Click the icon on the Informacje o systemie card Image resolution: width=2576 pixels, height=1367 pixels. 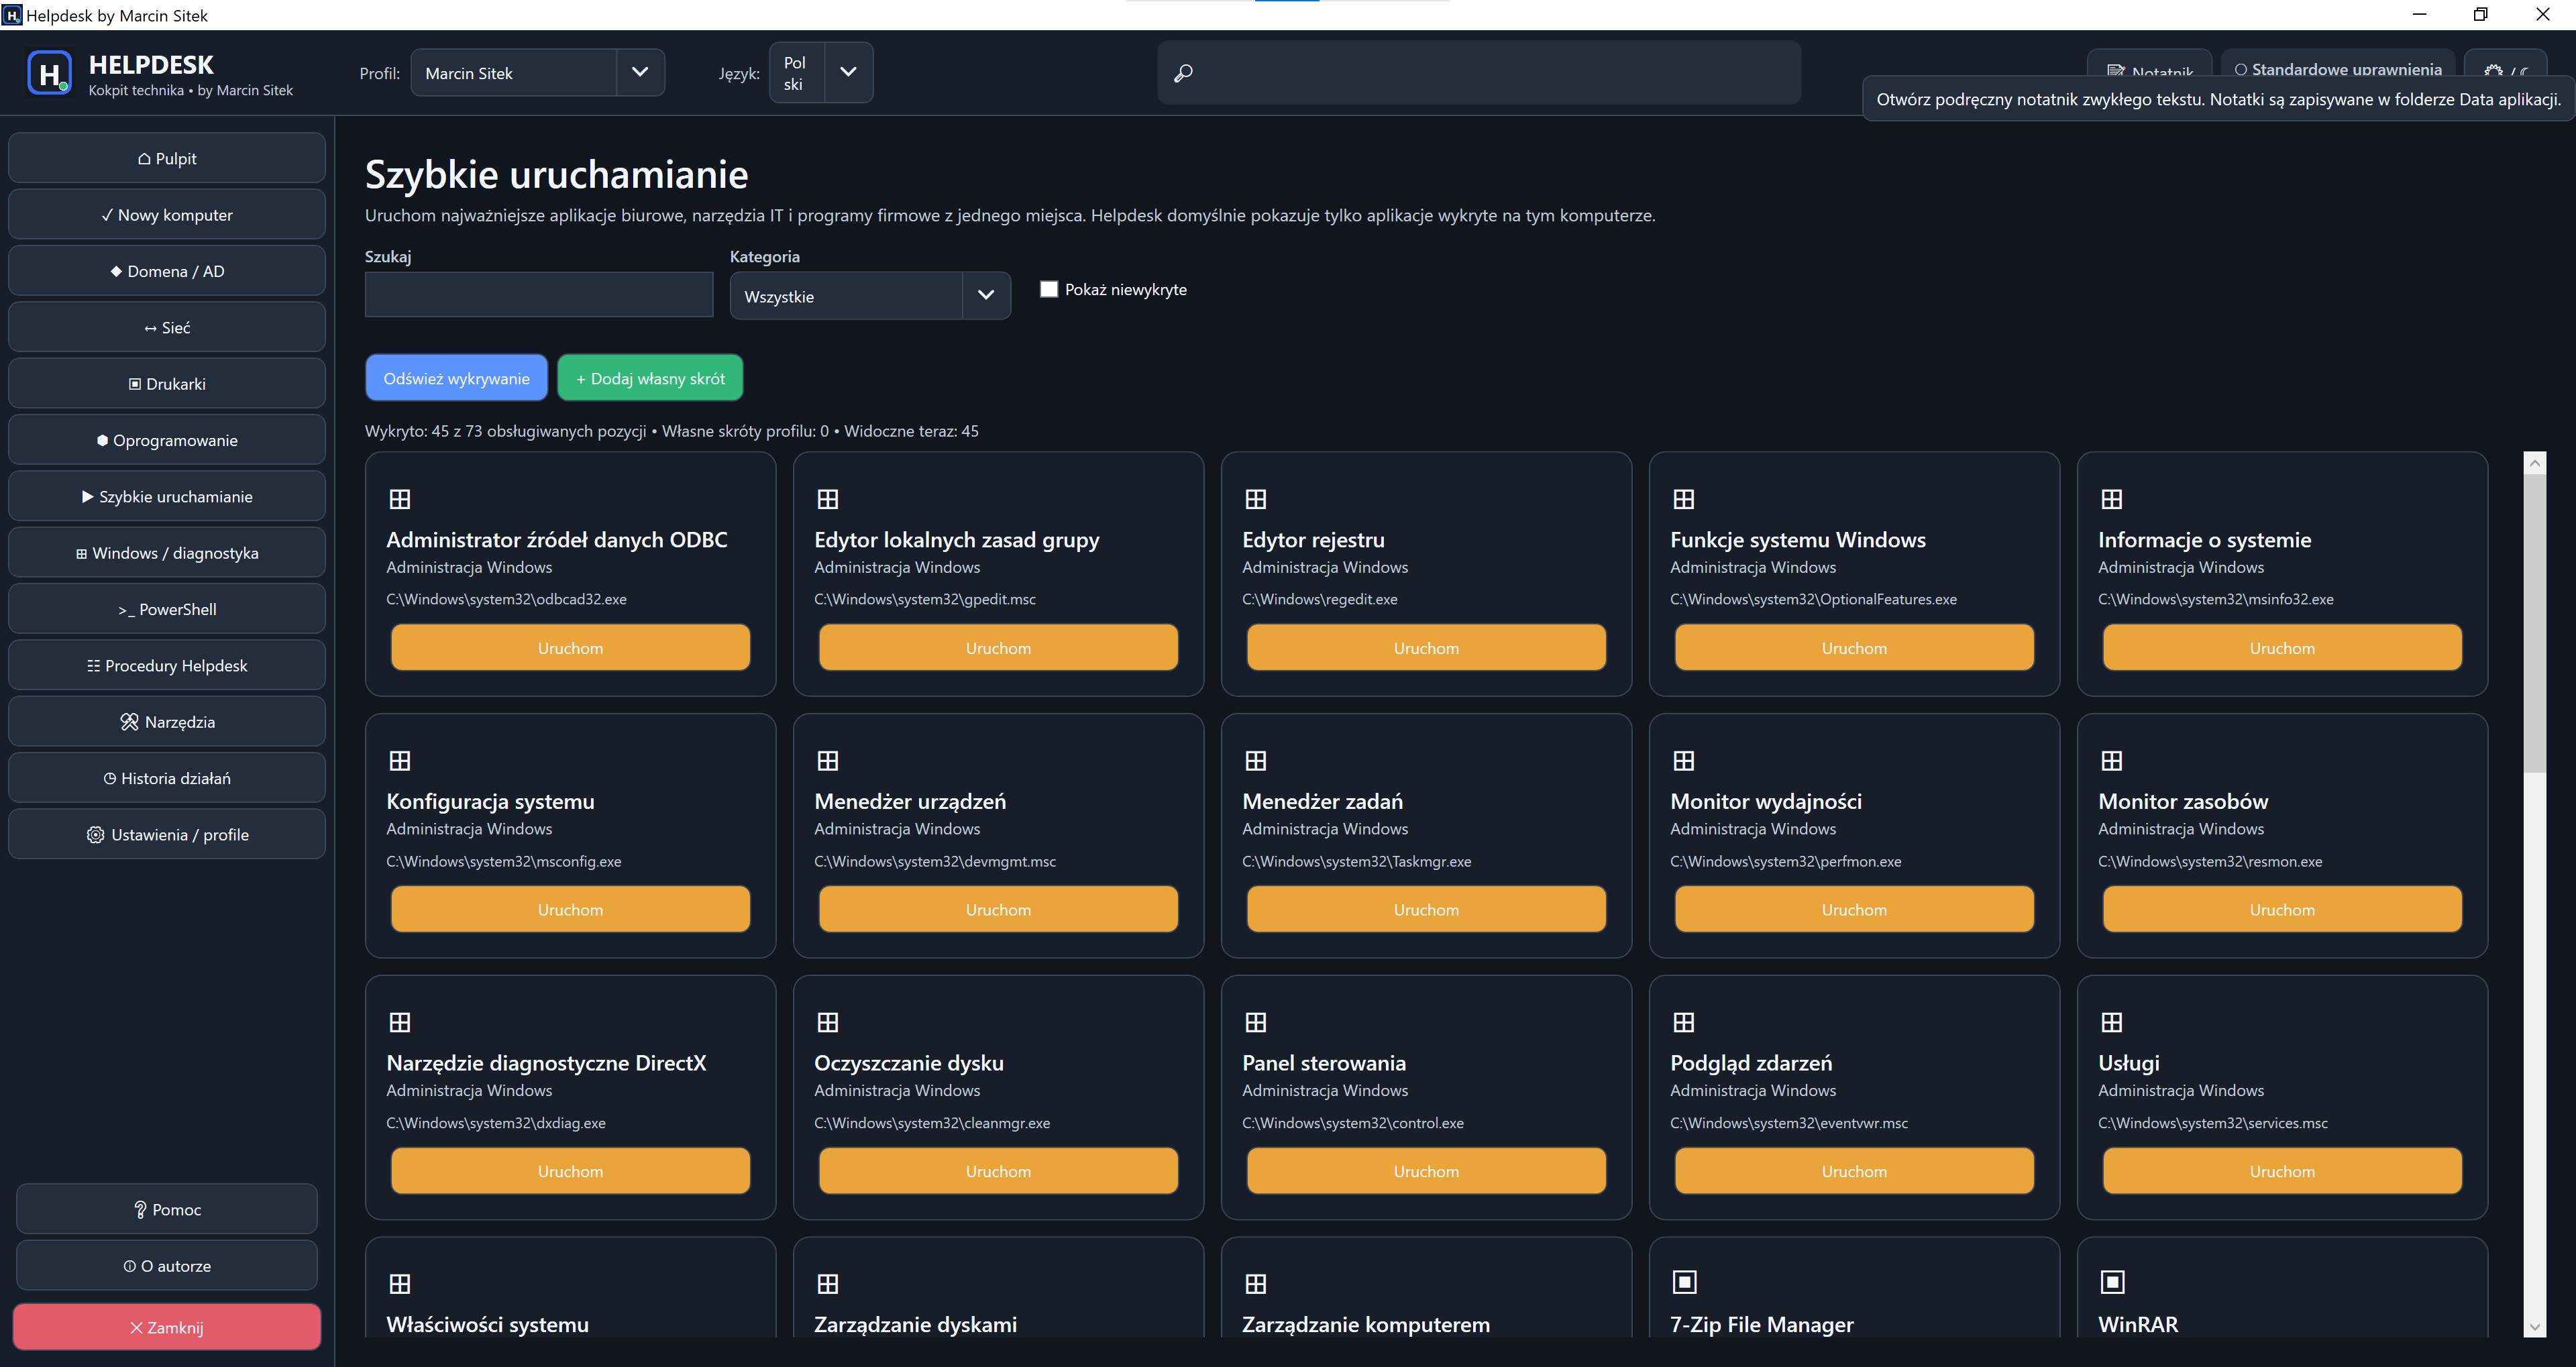pos(2112,499)
